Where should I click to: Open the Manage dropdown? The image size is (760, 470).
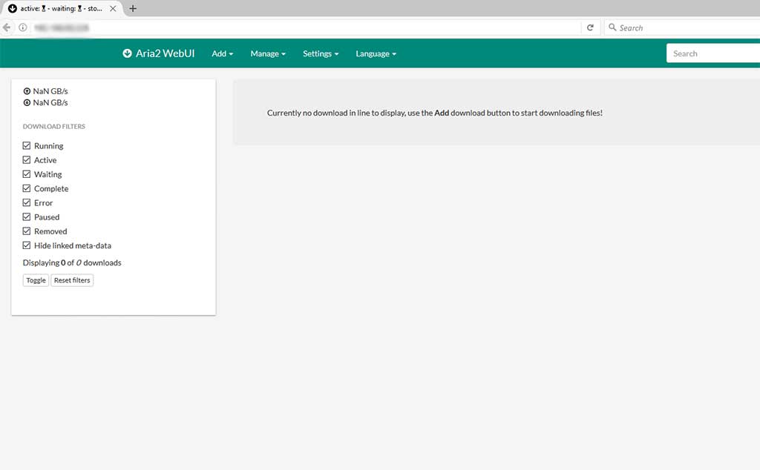(268, 53)
